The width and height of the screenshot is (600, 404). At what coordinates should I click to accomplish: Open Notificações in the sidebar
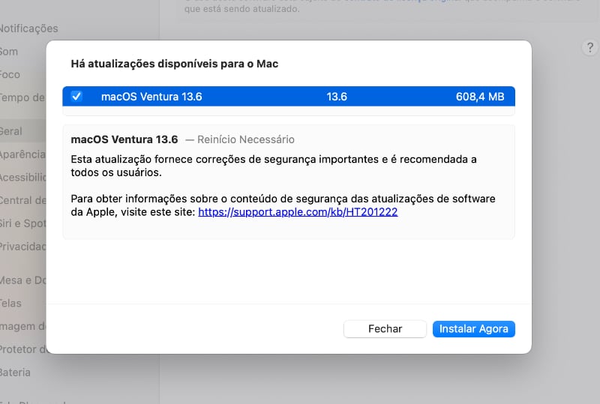point(28,28)
